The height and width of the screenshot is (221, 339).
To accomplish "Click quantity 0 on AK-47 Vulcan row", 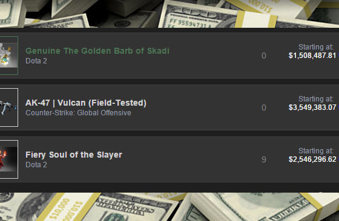I will coord(264,107).
